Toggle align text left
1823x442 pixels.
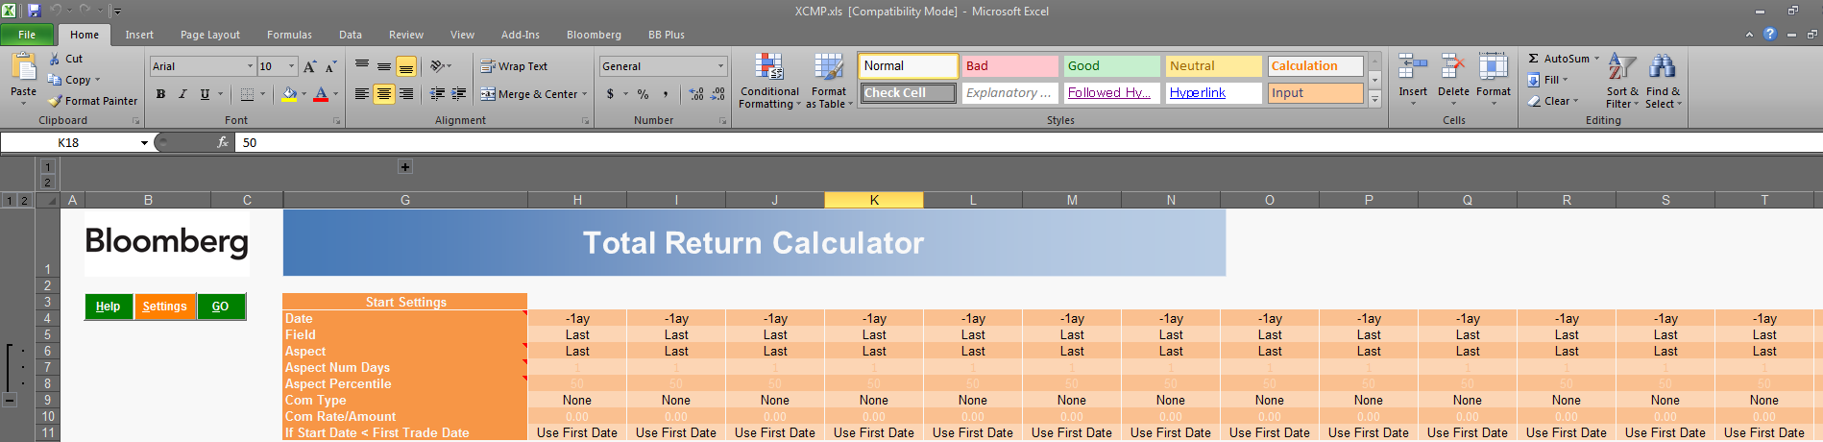[x=362, y=94]
